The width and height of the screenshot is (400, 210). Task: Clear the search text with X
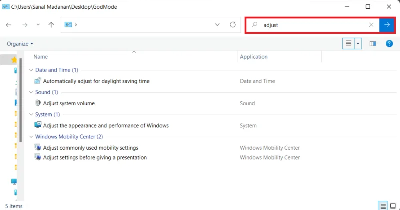tap(371, 25)
